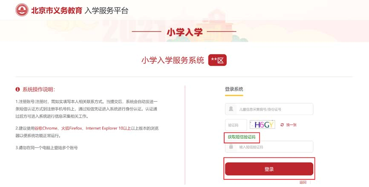The width and height of the screenshot is (369, 187).
Task: Click the 换一张 link
Action: click(x=291, y=125)
